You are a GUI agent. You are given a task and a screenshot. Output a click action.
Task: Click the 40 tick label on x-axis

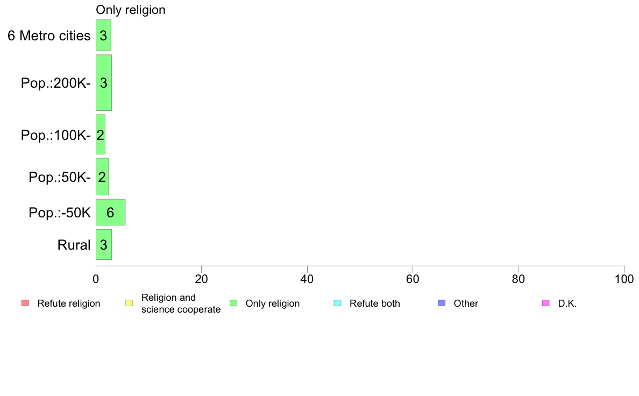(x=307, y=279)
